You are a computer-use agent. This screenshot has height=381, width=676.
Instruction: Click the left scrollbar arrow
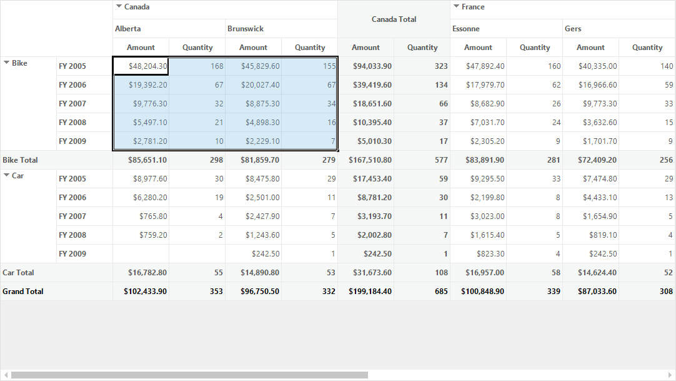click(x=6, y=375)
